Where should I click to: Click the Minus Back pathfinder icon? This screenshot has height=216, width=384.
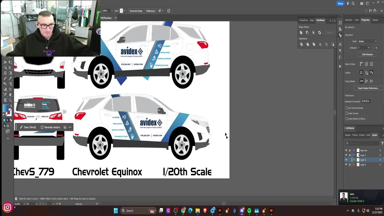click(333, 44)
